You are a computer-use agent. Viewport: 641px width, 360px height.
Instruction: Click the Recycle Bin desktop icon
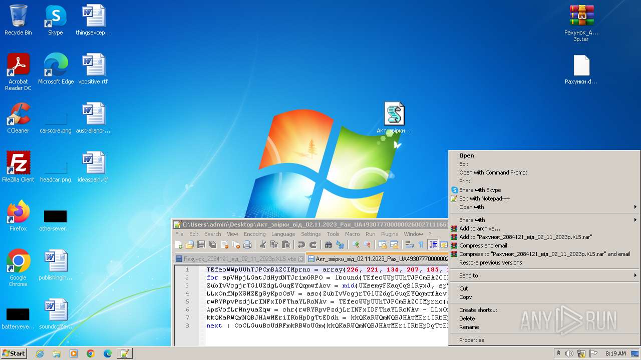[x=18, y=20]
